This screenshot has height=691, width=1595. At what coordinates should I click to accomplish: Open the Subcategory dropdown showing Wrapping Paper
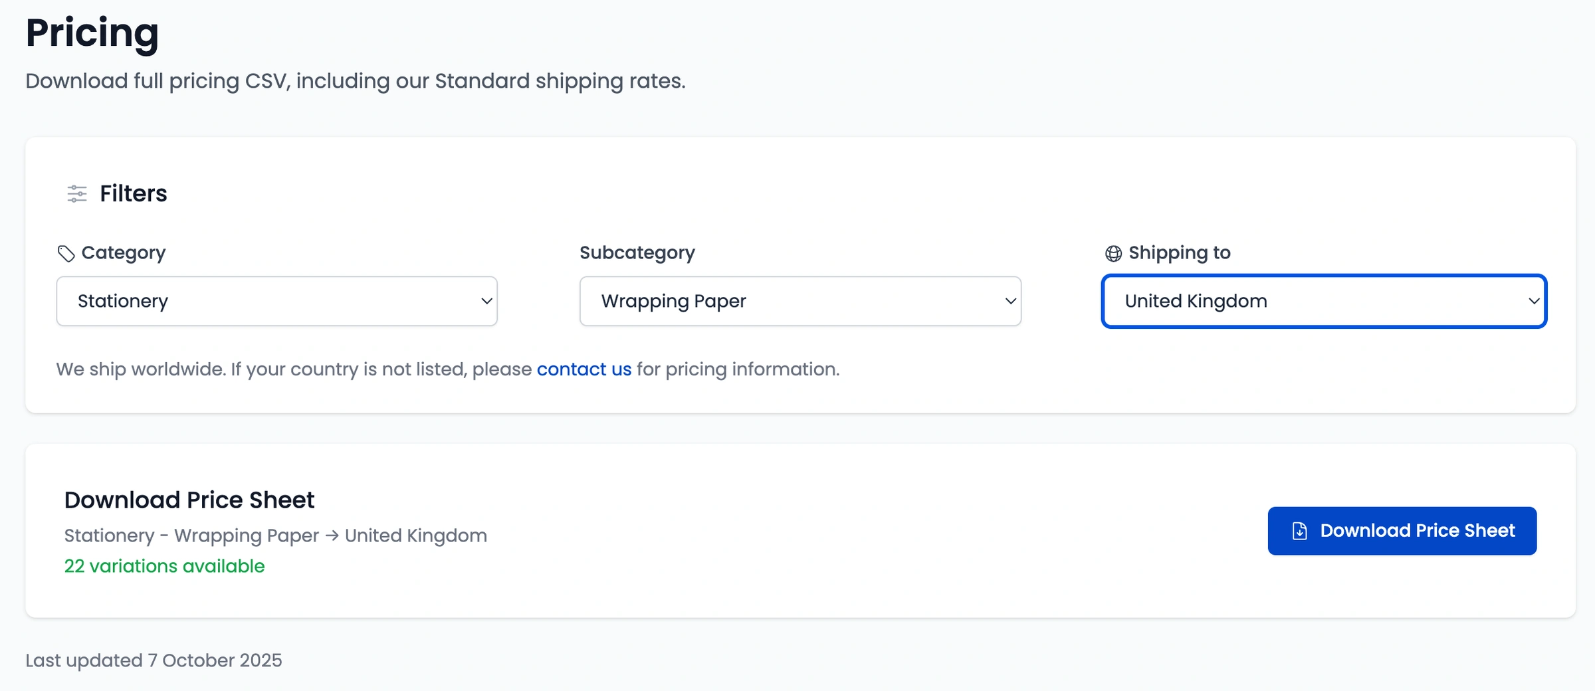[x=799, y=301]
